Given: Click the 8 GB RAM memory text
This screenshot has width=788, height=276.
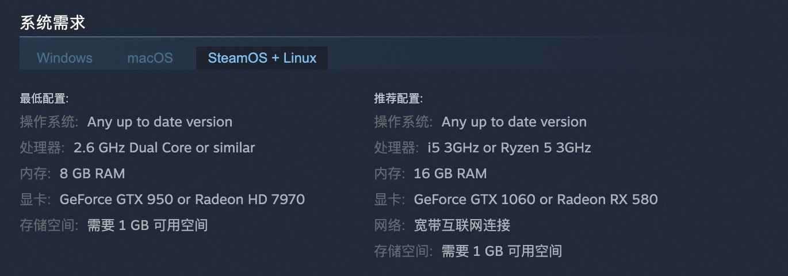Looking at the screenshot, I should [92, 174].
